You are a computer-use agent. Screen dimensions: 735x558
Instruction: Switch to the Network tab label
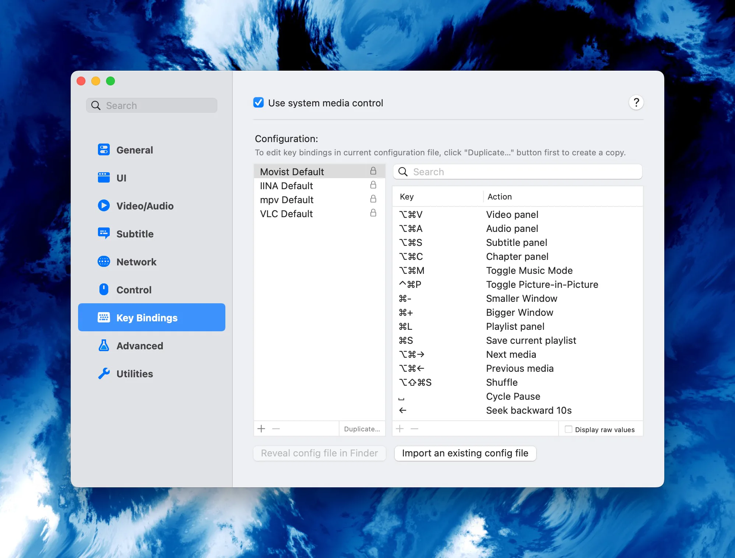click(x=136, y=262)
